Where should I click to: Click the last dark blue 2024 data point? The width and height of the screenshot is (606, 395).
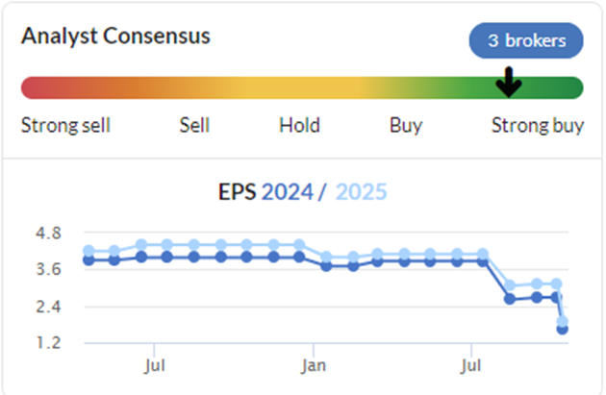click(x=563, y=329)
